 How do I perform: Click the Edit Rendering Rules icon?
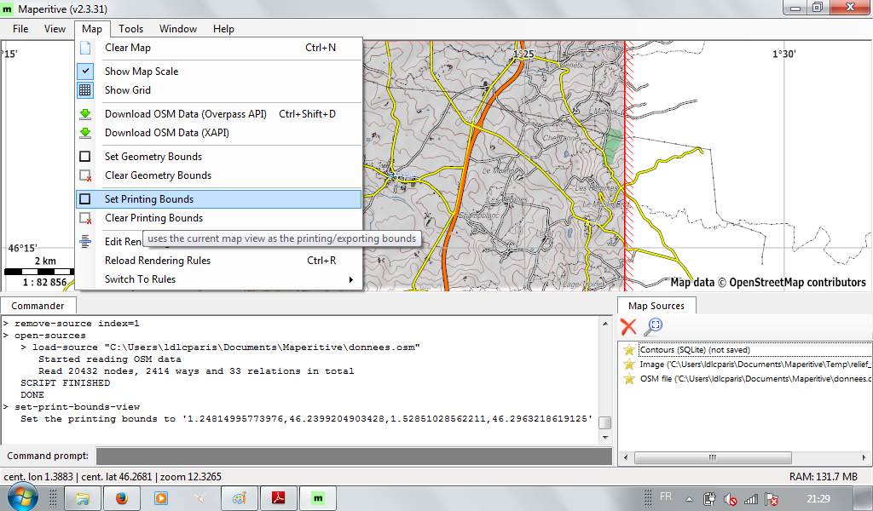point(85,241)
